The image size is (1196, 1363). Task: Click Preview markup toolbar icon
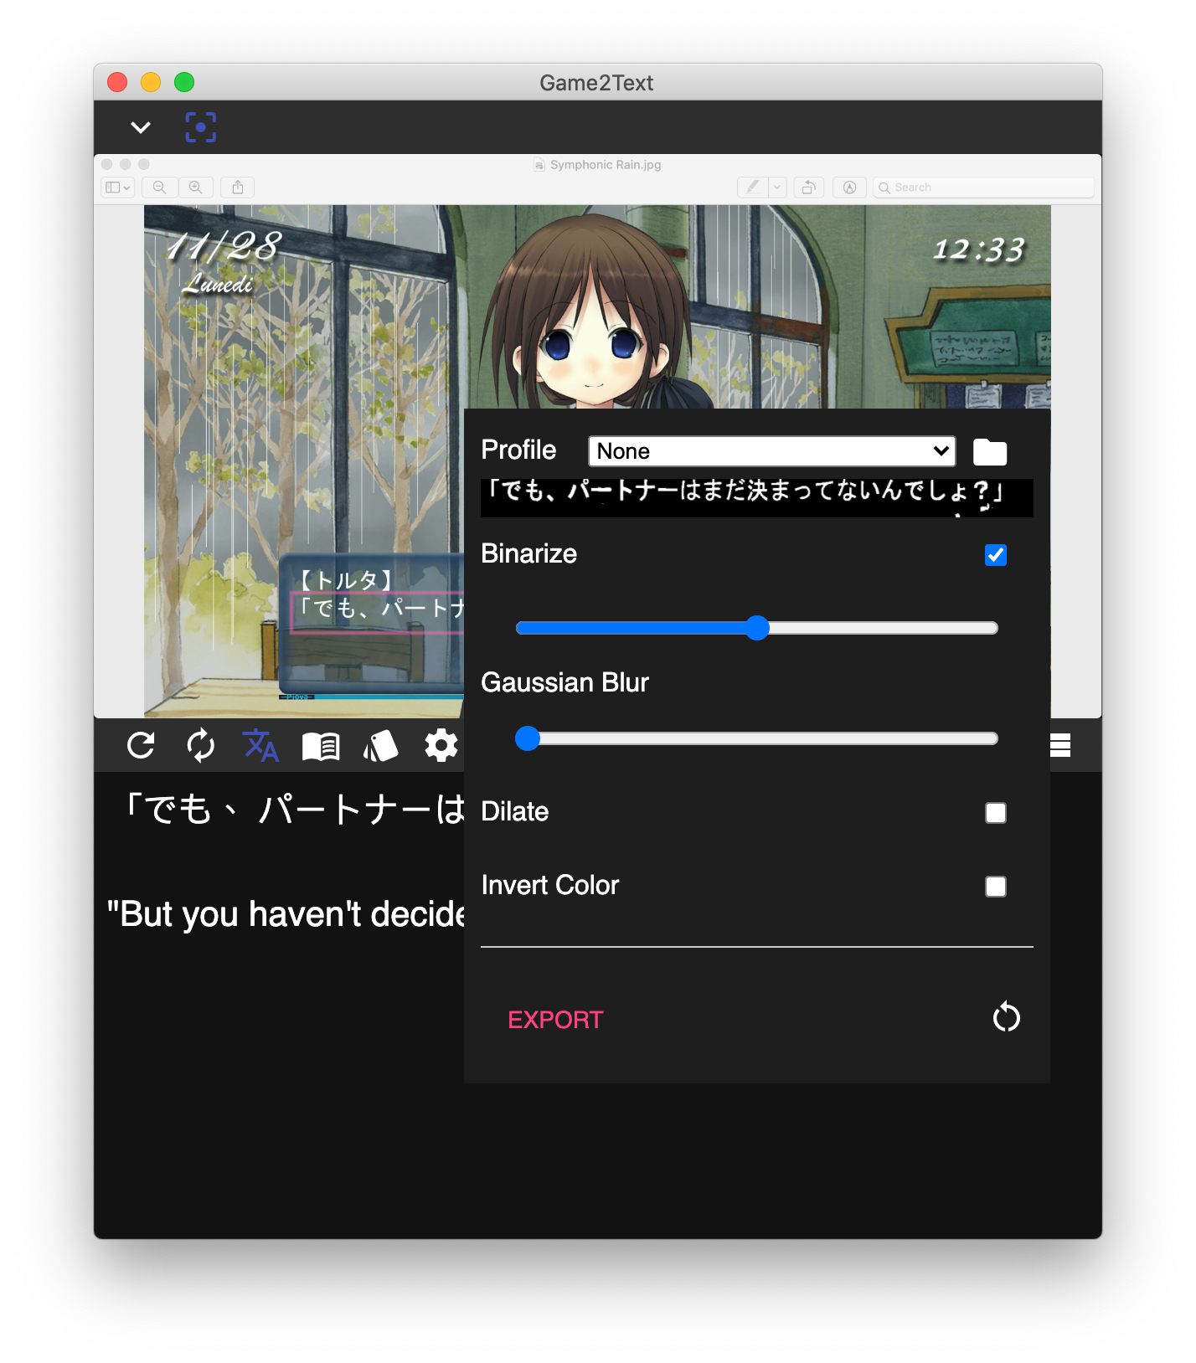click(849, 188)
